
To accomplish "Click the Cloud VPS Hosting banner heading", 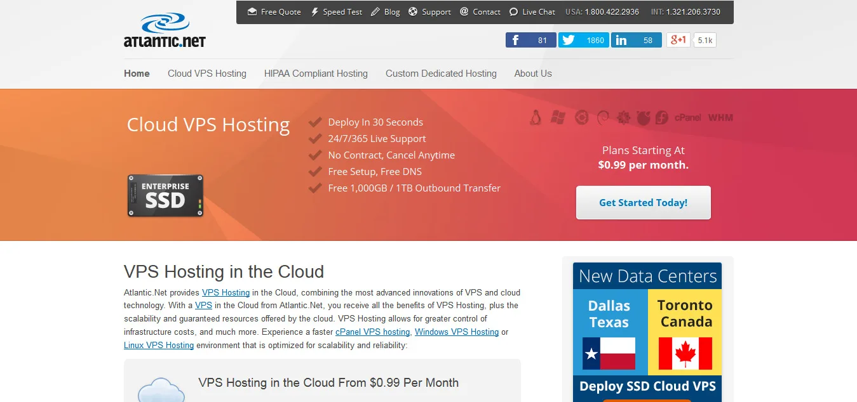I will (x=208, y=124).
